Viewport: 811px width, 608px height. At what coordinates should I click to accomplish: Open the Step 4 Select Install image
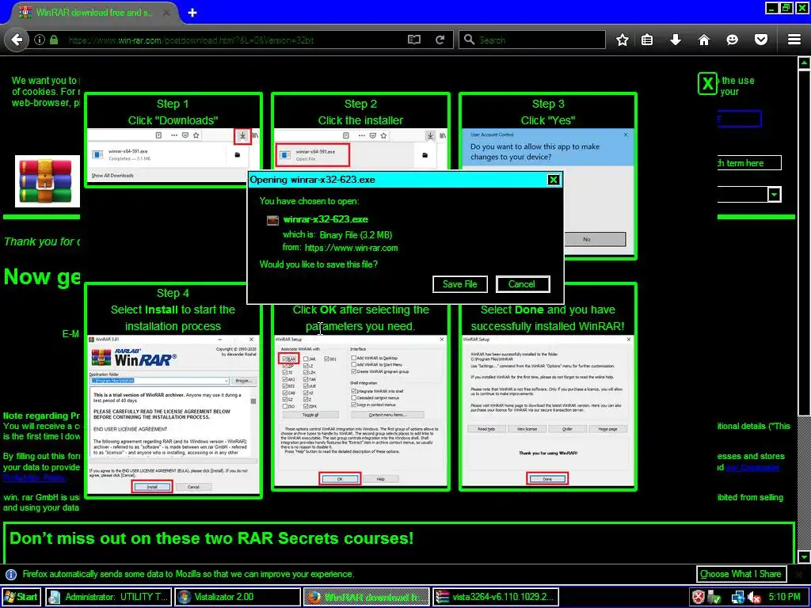tap(173, 391)
